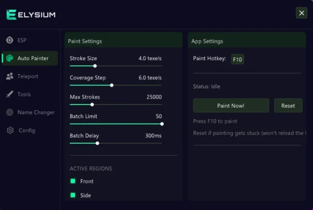The width and height of the screenshot is (313, 210).
Task: Click the Tools rocket icon
Action: pyautogui.click(x=9, y=94)
